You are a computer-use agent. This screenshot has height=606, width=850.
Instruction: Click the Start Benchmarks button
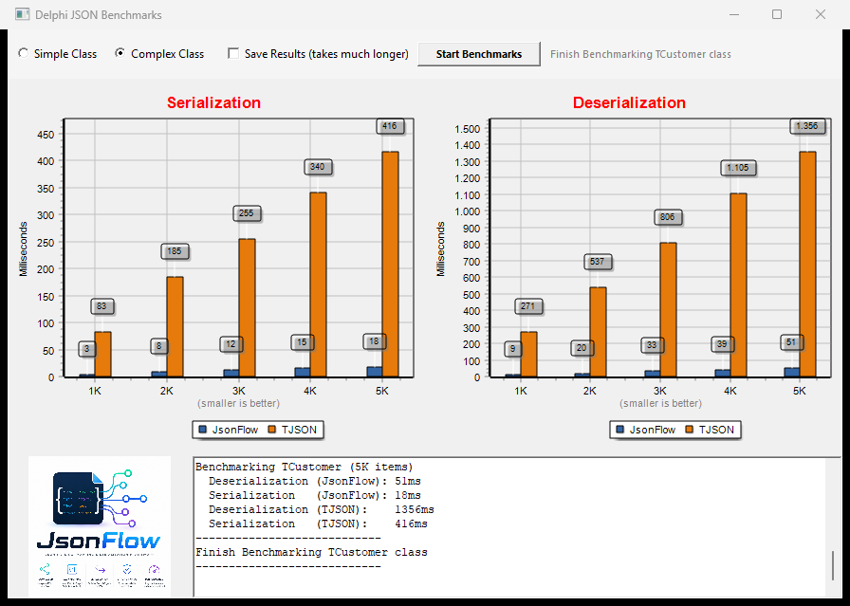pos(479,54)
